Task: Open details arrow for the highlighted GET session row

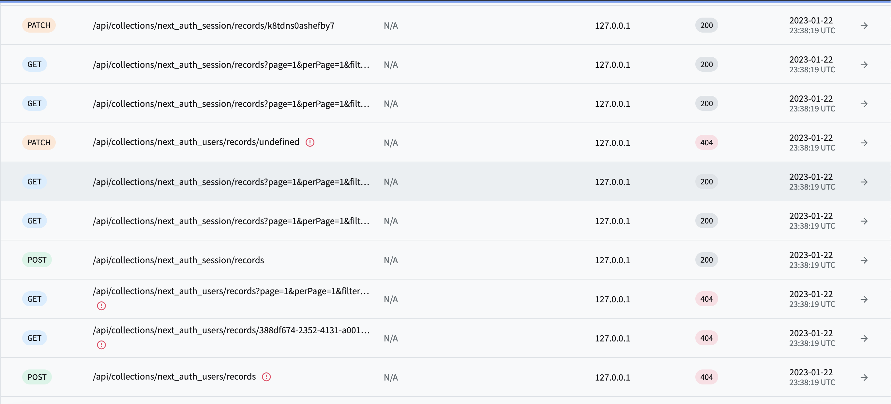Action: pos(864,182)
